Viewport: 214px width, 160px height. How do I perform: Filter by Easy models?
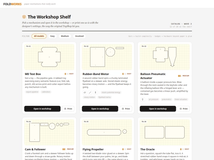pos(52,36)
